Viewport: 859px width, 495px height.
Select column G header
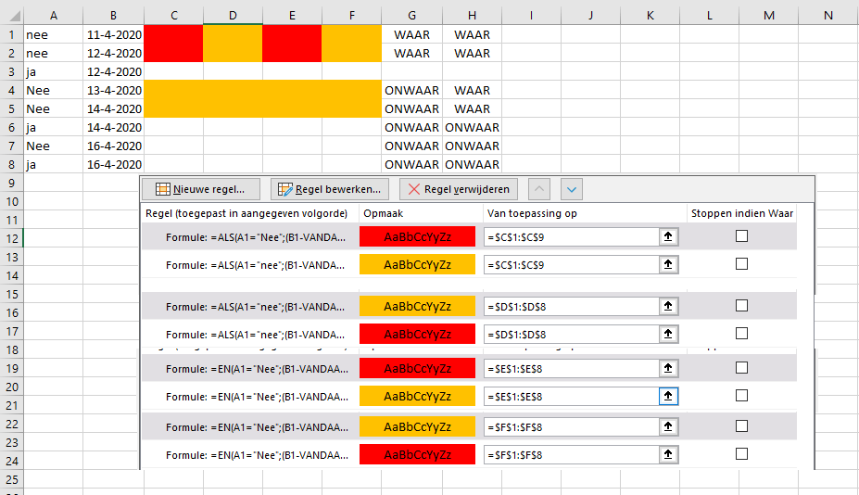(412, 16)
